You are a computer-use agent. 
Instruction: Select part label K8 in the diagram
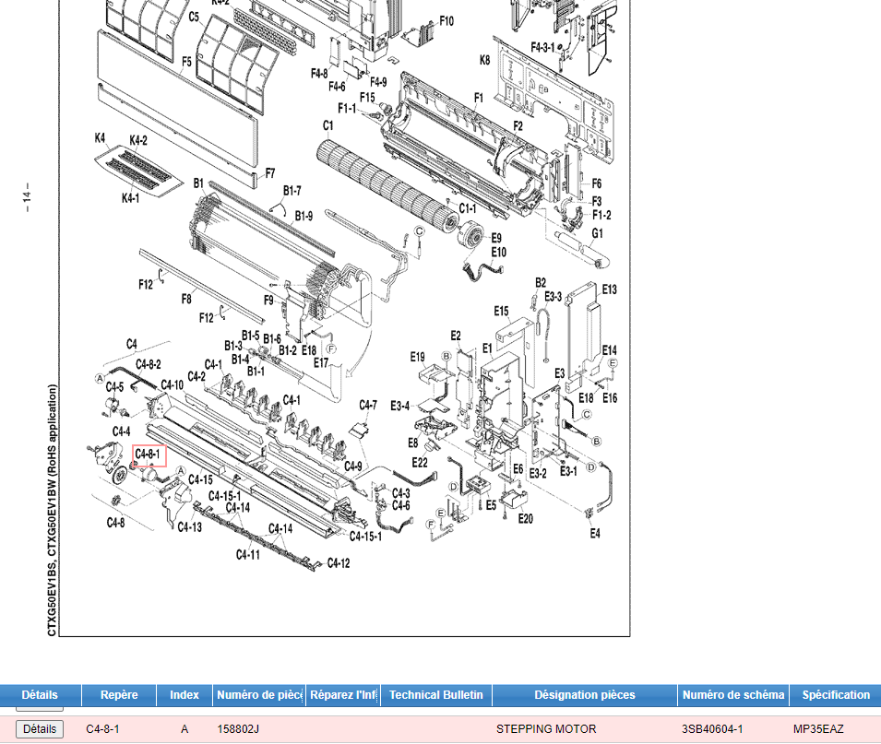click(x=484, y=60)
